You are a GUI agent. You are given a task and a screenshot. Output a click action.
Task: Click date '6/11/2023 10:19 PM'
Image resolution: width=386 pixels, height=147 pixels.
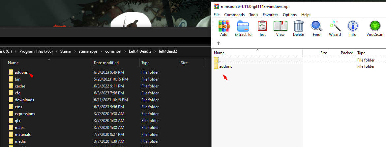[111, 100]
